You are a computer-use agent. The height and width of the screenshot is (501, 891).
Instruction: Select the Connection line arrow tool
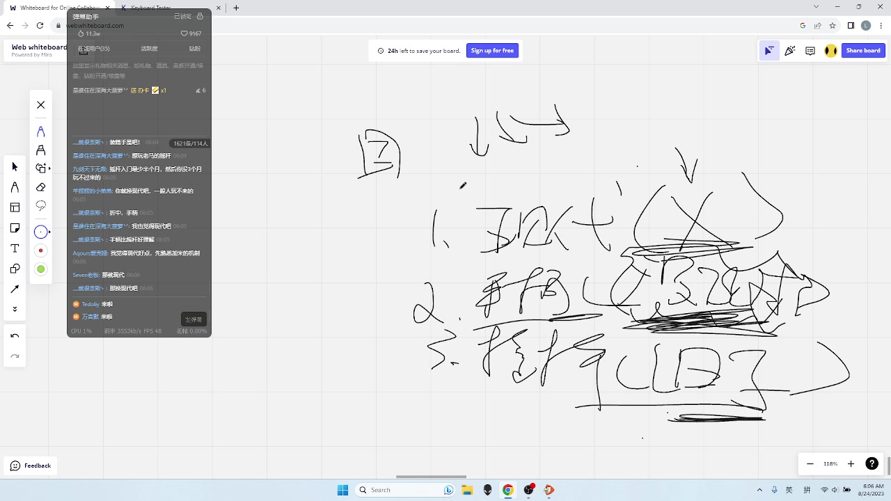[15, 289]
